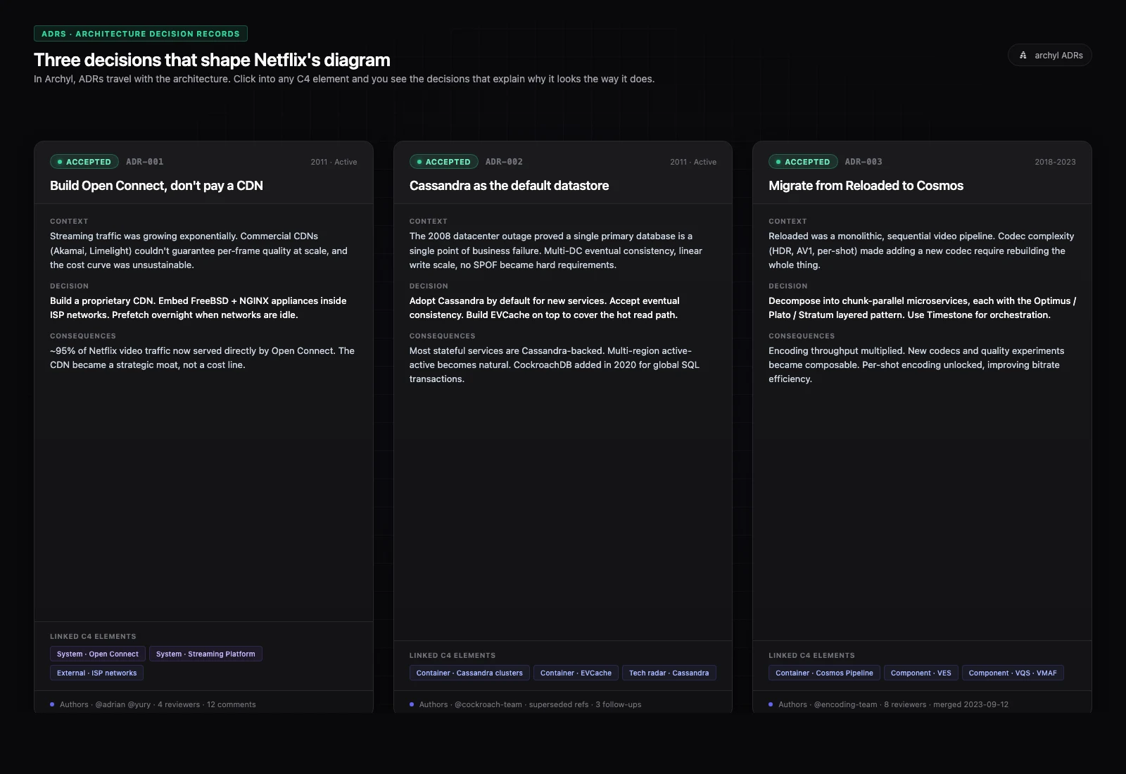Open Cassandra as the default datastore title

tap(509, 186)
